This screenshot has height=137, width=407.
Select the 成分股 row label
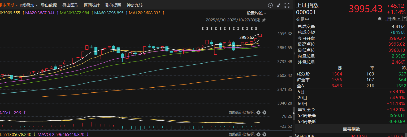coord(303,74)
